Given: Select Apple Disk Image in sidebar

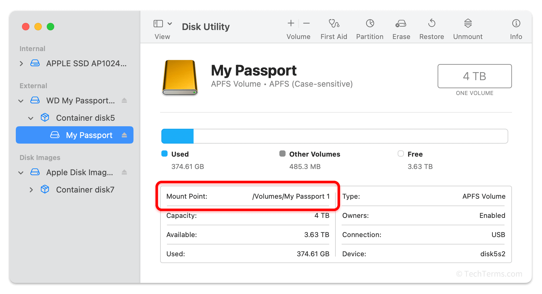Looking at the screenshot, I should coord(75,172).
